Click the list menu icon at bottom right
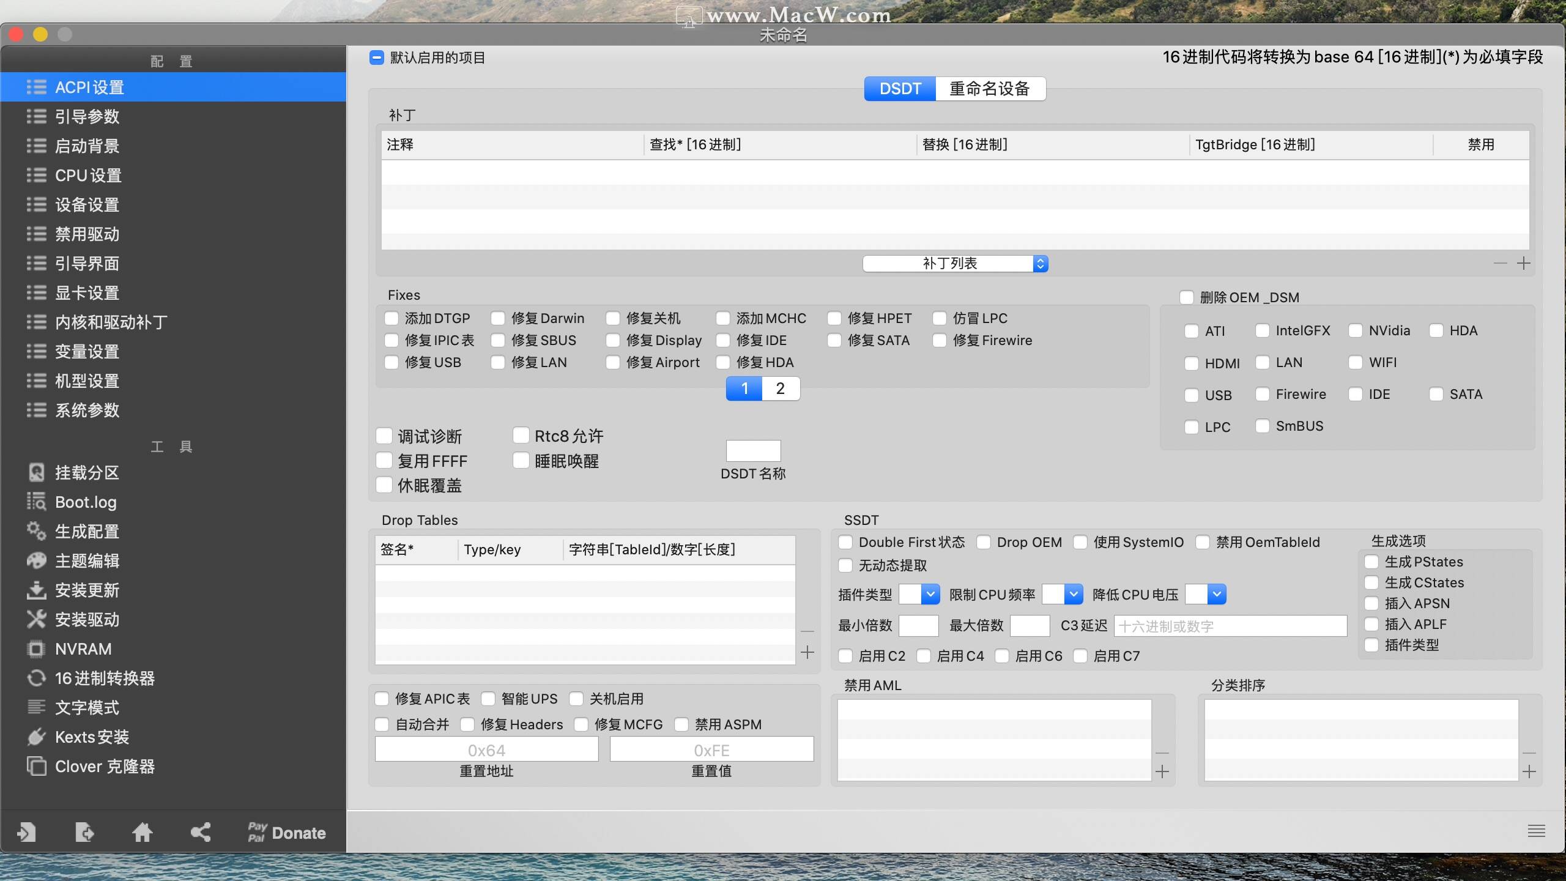Screen dimensions: 1566x881 [x=1536, y=831]
